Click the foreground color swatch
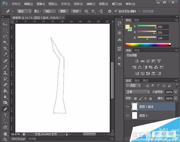 [127, 27]
